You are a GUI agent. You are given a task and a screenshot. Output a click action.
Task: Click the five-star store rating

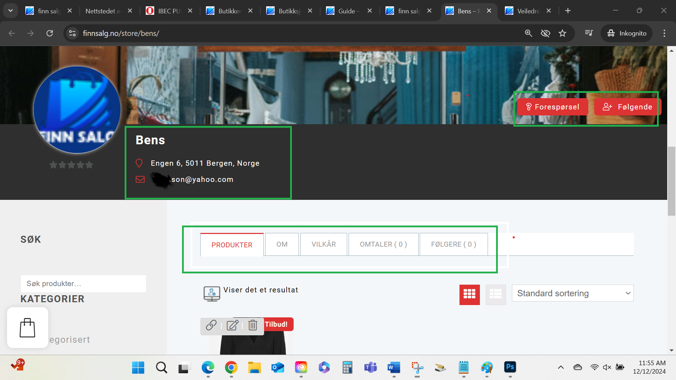(71, 165)
